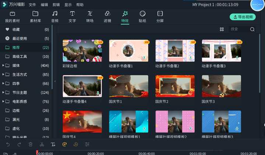Screen dimensions: 265x155
Task: Expand the 电影质感 folder arrow
Action: 3,101
